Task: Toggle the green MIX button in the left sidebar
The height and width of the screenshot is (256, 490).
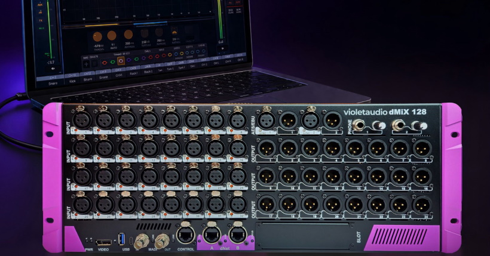Action: click(41, 29)
